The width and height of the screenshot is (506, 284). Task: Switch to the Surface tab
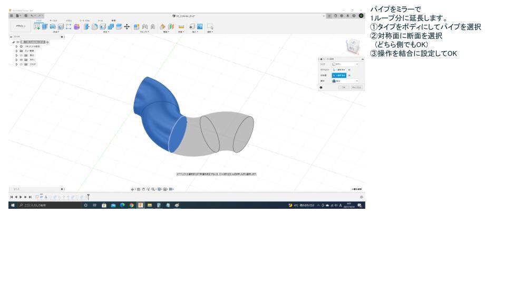tap(53, 21)
